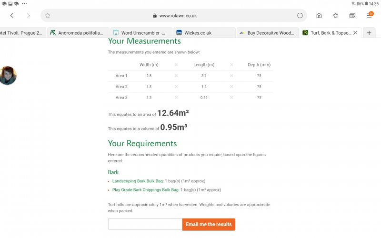Switch to the Andromeda polifolia tab
This screenshot has width=381, height=238.
79,33
